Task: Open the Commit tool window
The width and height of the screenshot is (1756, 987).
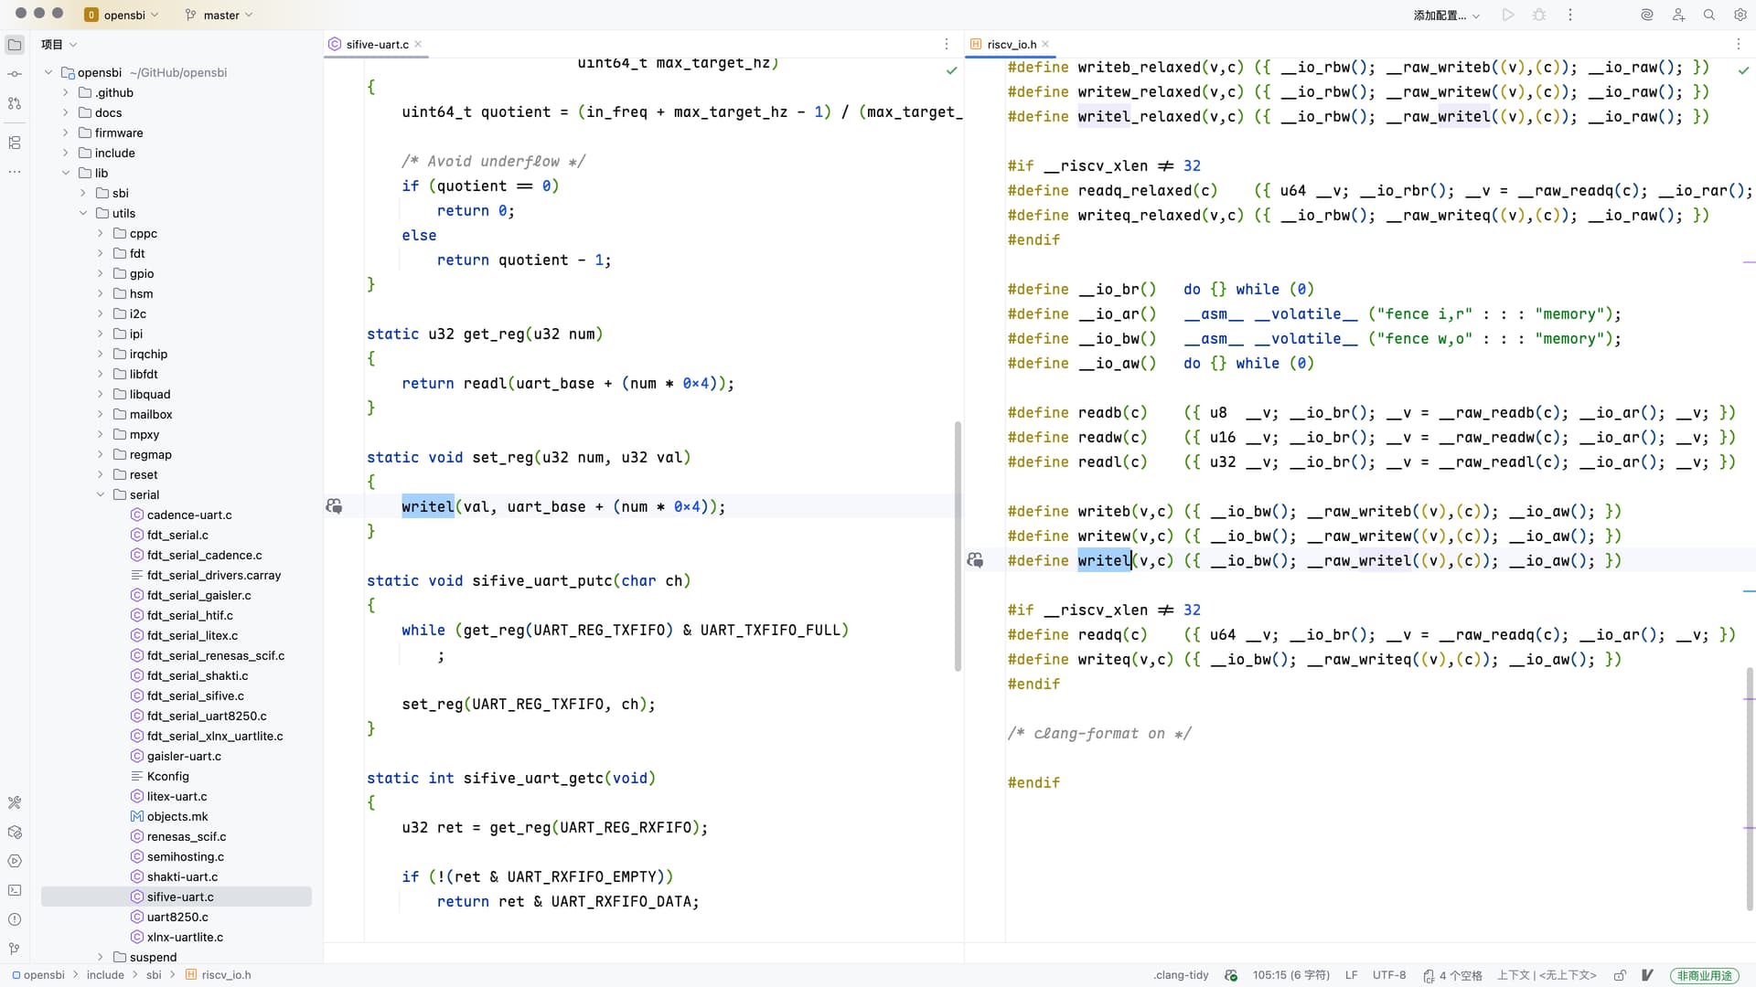Action: pos(15,74)
